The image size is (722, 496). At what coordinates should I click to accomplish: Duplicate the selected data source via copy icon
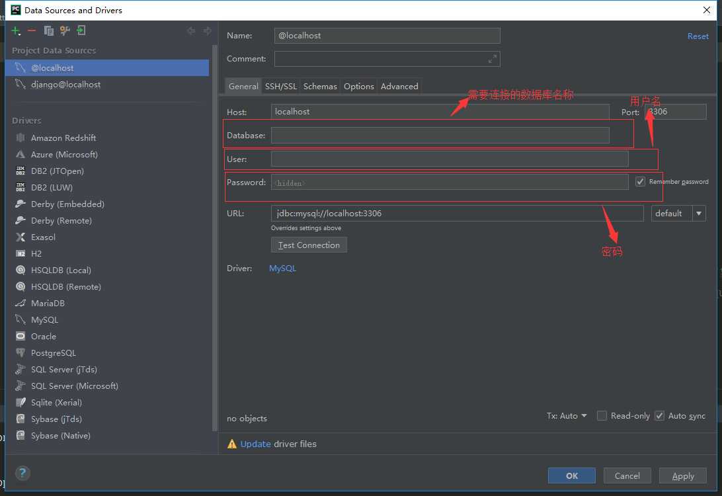(x=48, y=31)
